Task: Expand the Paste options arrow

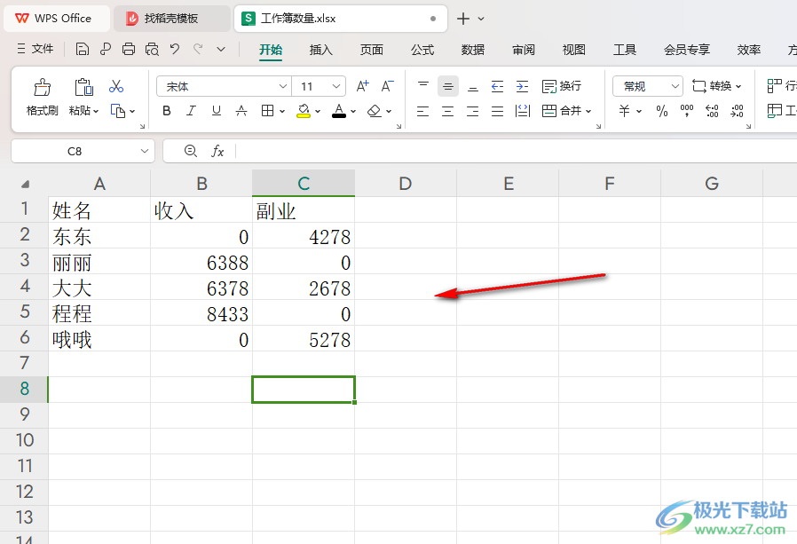Action: [x=96, y=111]
